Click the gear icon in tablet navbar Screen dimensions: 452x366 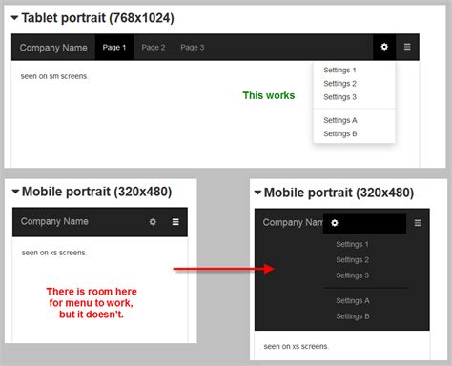[x=384, y=47]
